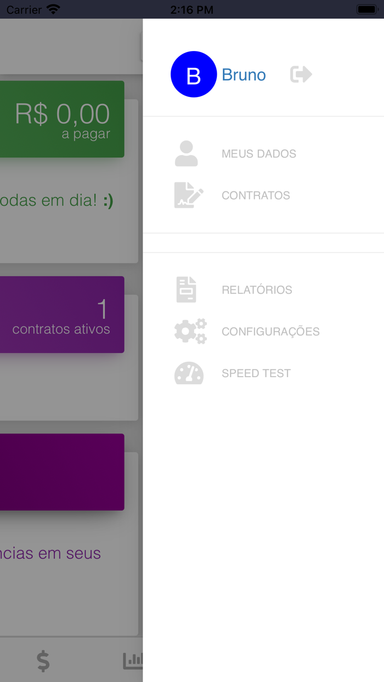Open the purple contratos ativos card

62,314
